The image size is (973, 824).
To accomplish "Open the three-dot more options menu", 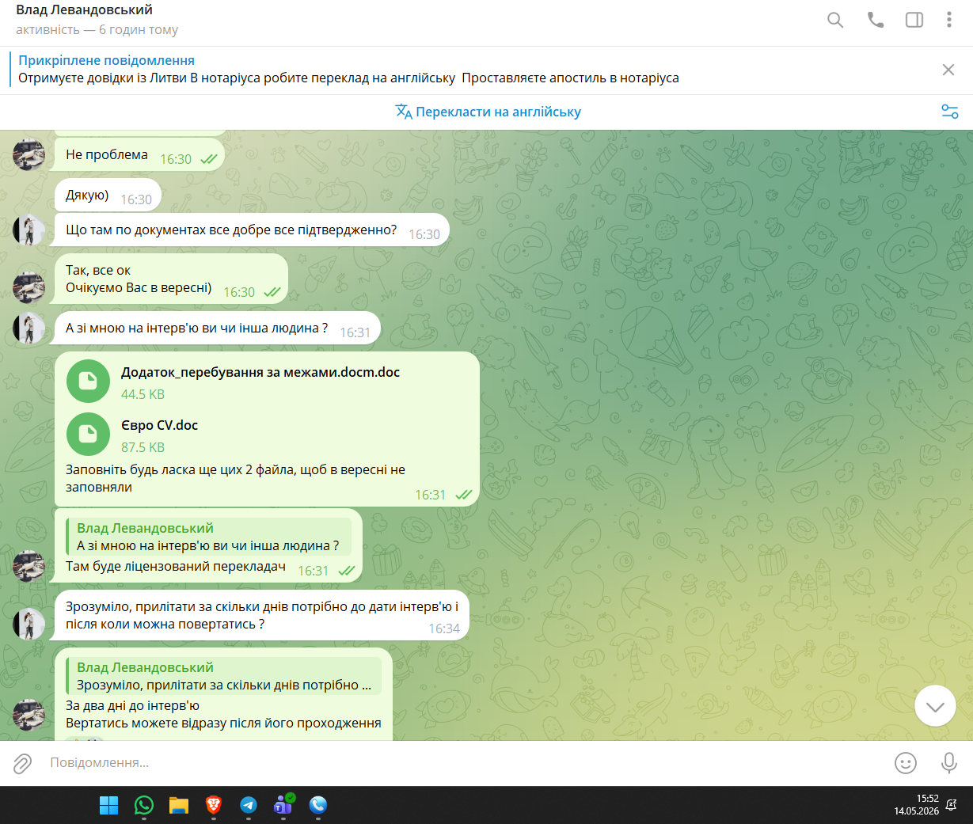I will [x=948, y=20].
